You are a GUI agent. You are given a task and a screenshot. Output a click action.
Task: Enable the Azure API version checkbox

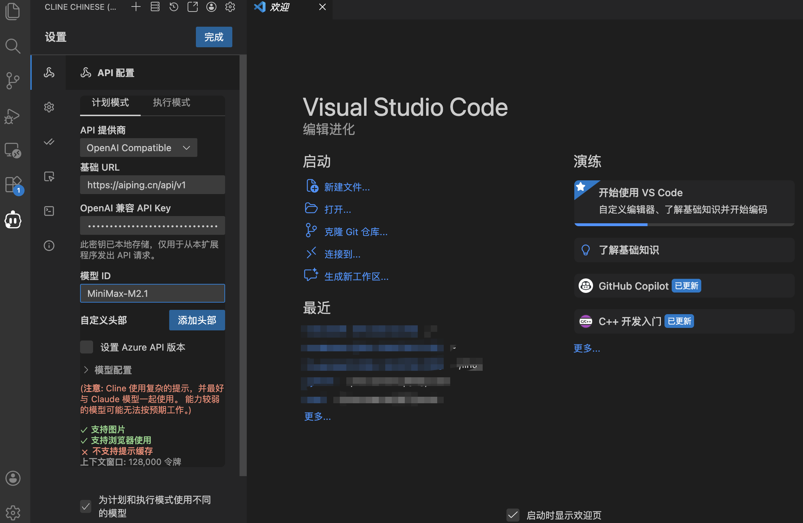point(87,347)
